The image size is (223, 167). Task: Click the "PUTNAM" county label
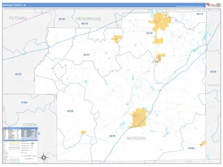18,18
